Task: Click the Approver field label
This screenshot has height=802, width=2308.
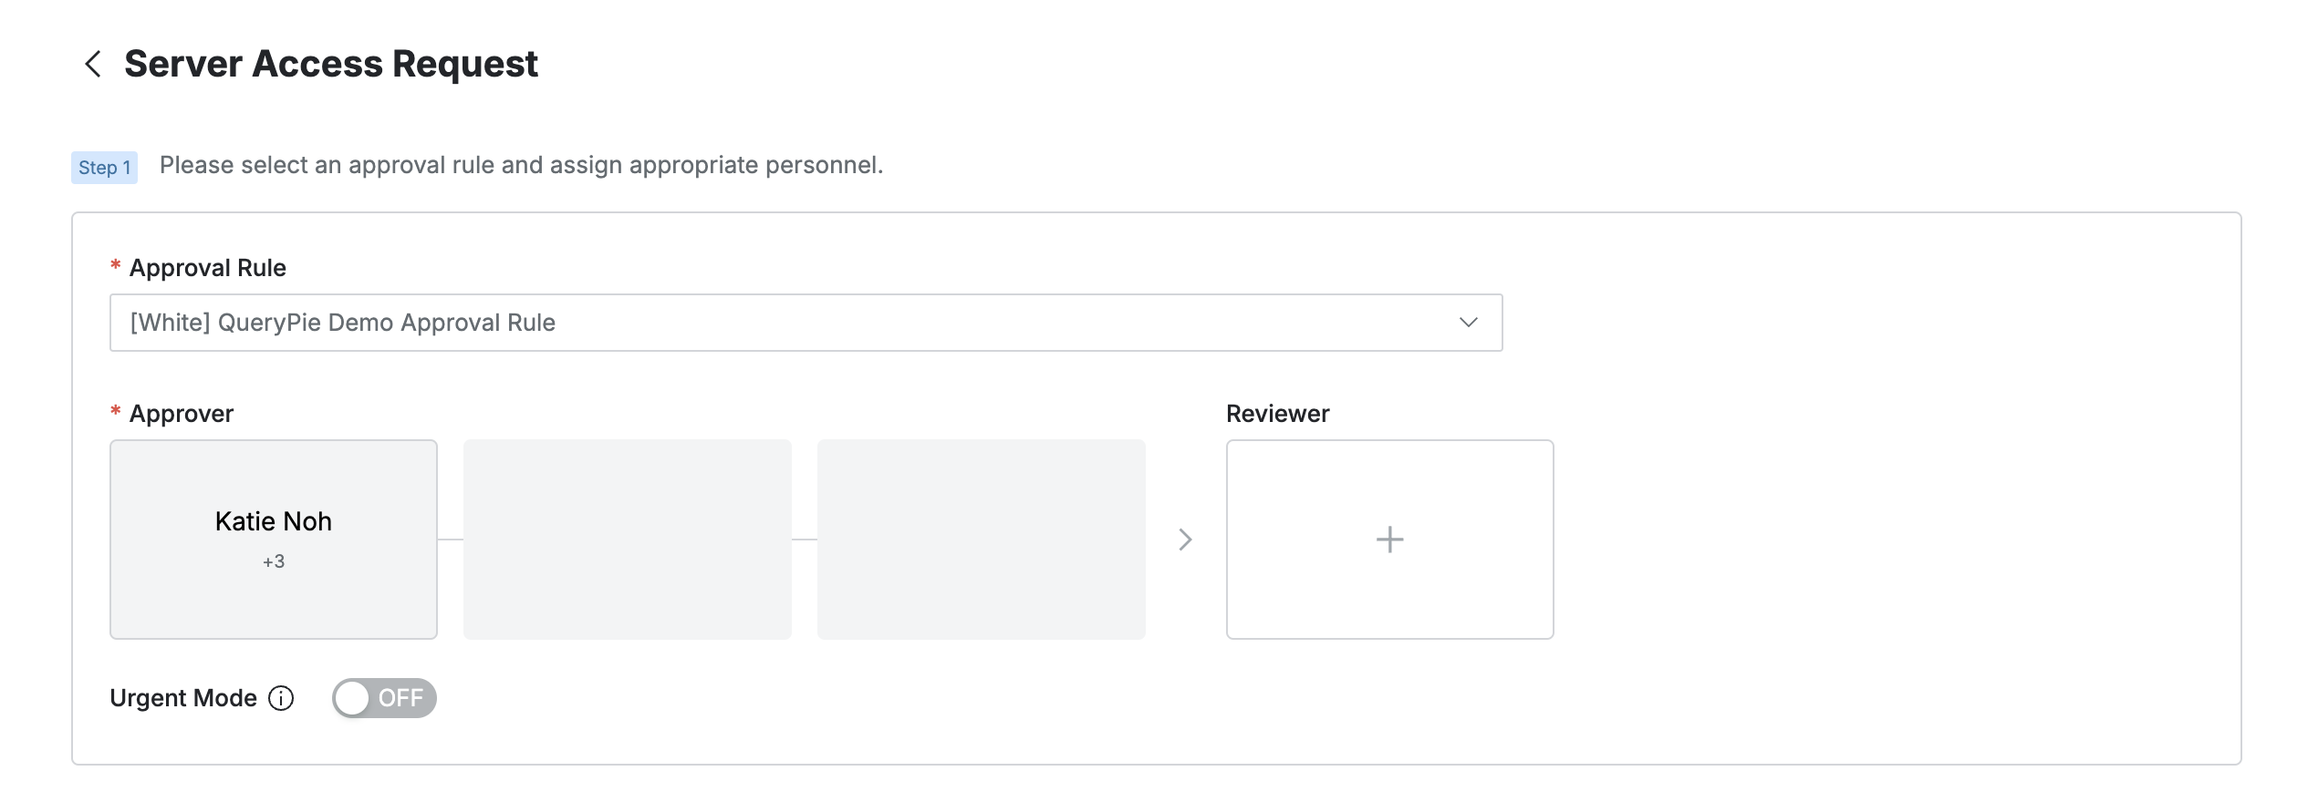Action: 181,414
